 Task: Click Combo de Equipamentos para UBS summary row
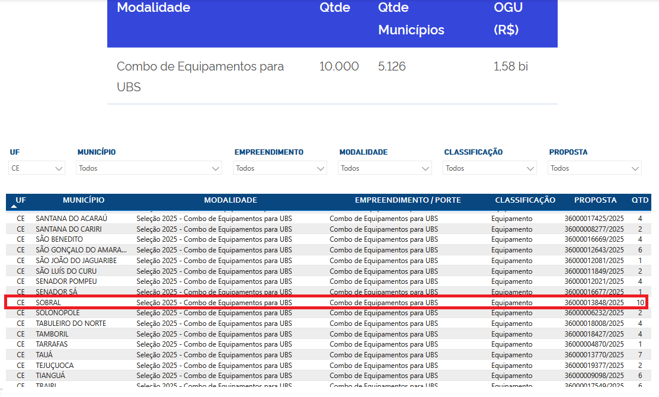pos(200,76)
